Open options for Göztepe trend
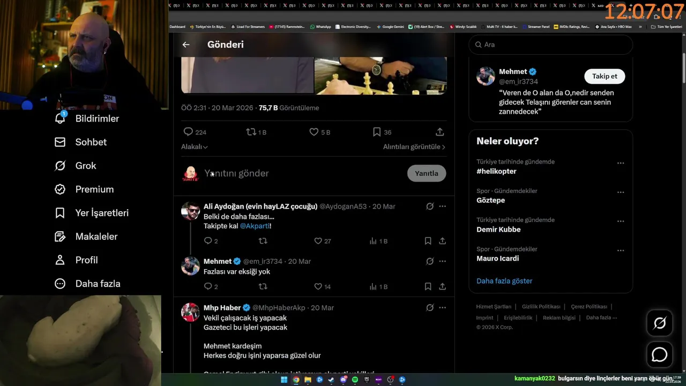This screenshot has width=686, height=386. click(621, 192)
